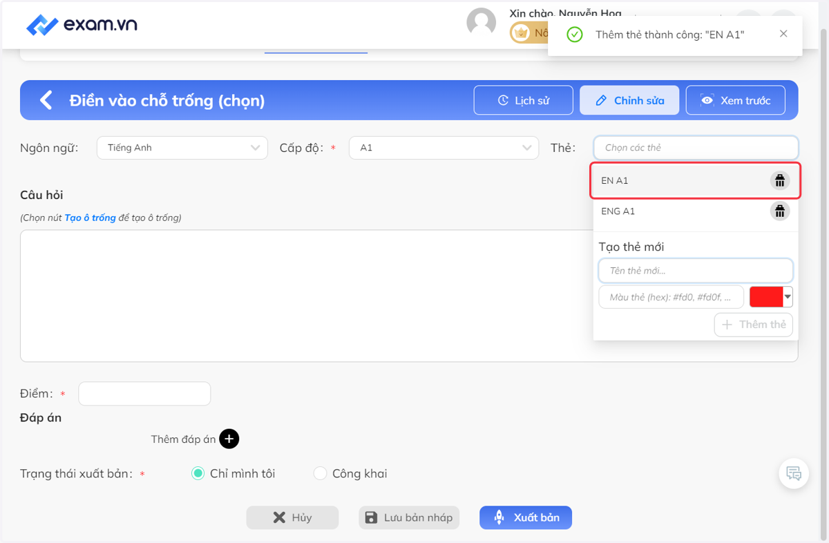
Task: Click the exam.vn logo
Action: (82, 25)
